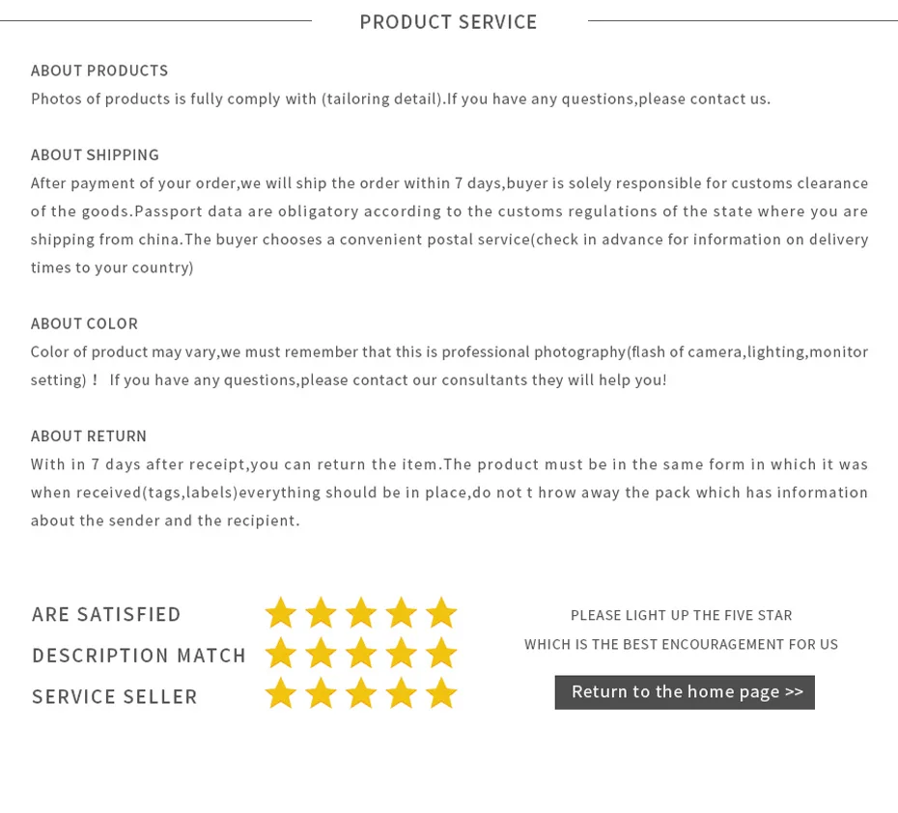This screenshot has width=898, height=813.
Task: Click the ABOUT PRODUCTS heading
Action: click(99, 70)
